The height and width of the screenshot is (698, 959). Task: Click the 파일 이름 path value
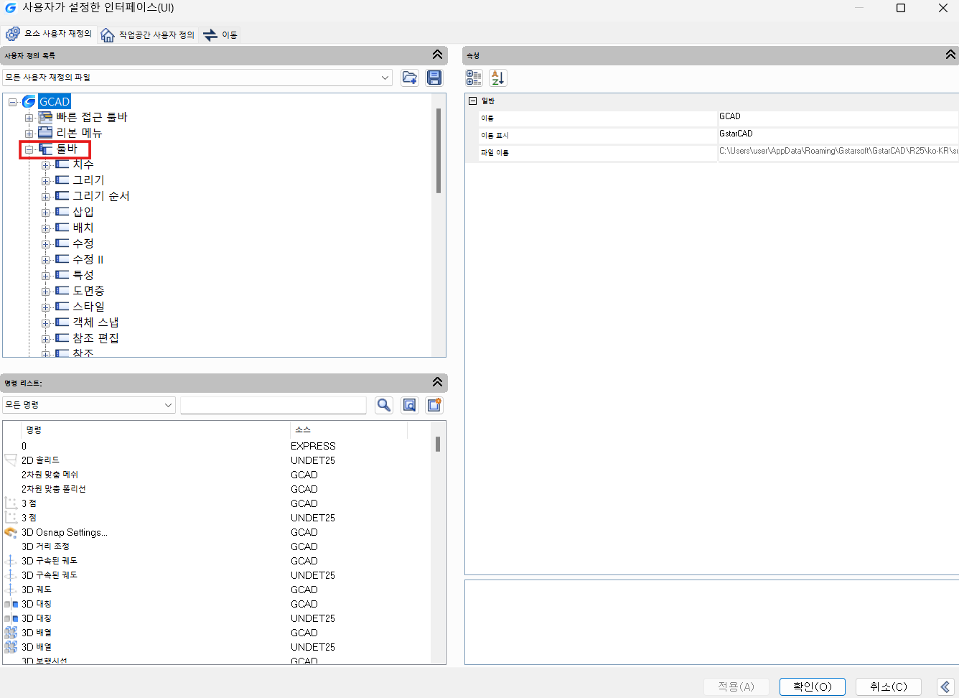(x=838, y=152)
